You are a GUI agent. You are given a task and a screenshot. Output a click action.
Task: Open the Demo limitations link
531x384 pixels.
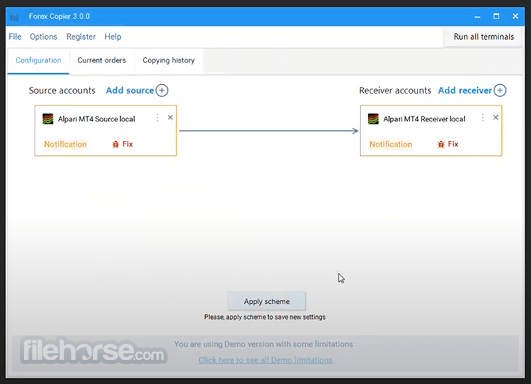[265, 360]
